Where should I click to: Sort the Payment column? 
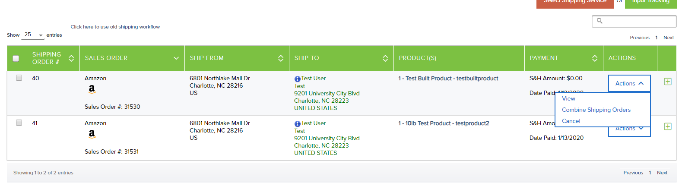tap(595, 58)
